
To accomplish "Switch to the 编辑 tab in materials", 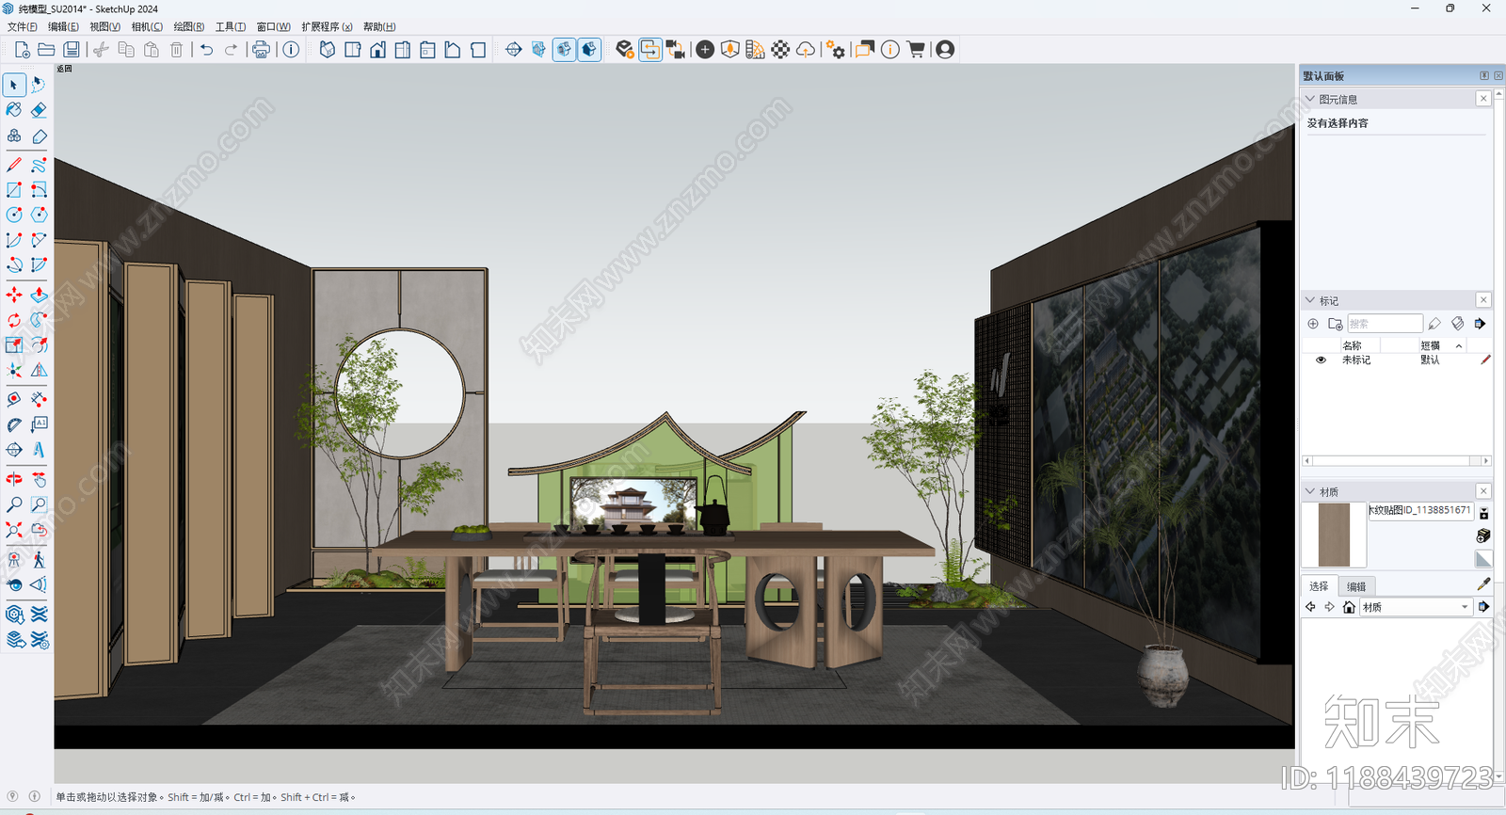I will (1356, 586).
